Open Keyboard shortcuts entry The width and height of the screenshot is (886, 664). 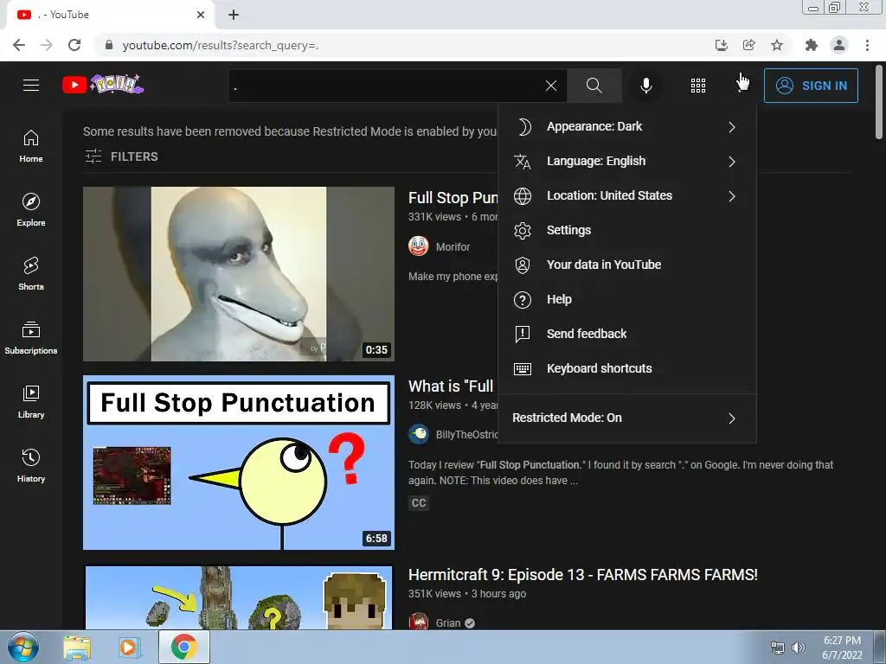tap(627, 368)
